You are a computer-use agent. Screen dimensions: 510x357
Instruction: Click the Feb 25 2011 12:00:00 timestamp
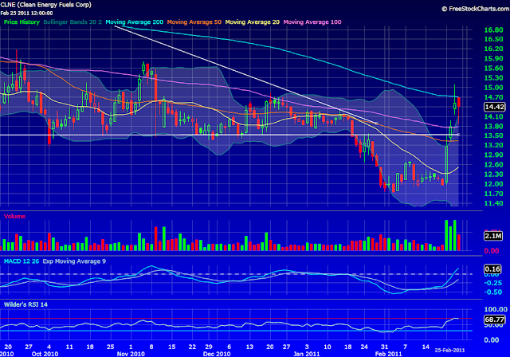26,14
